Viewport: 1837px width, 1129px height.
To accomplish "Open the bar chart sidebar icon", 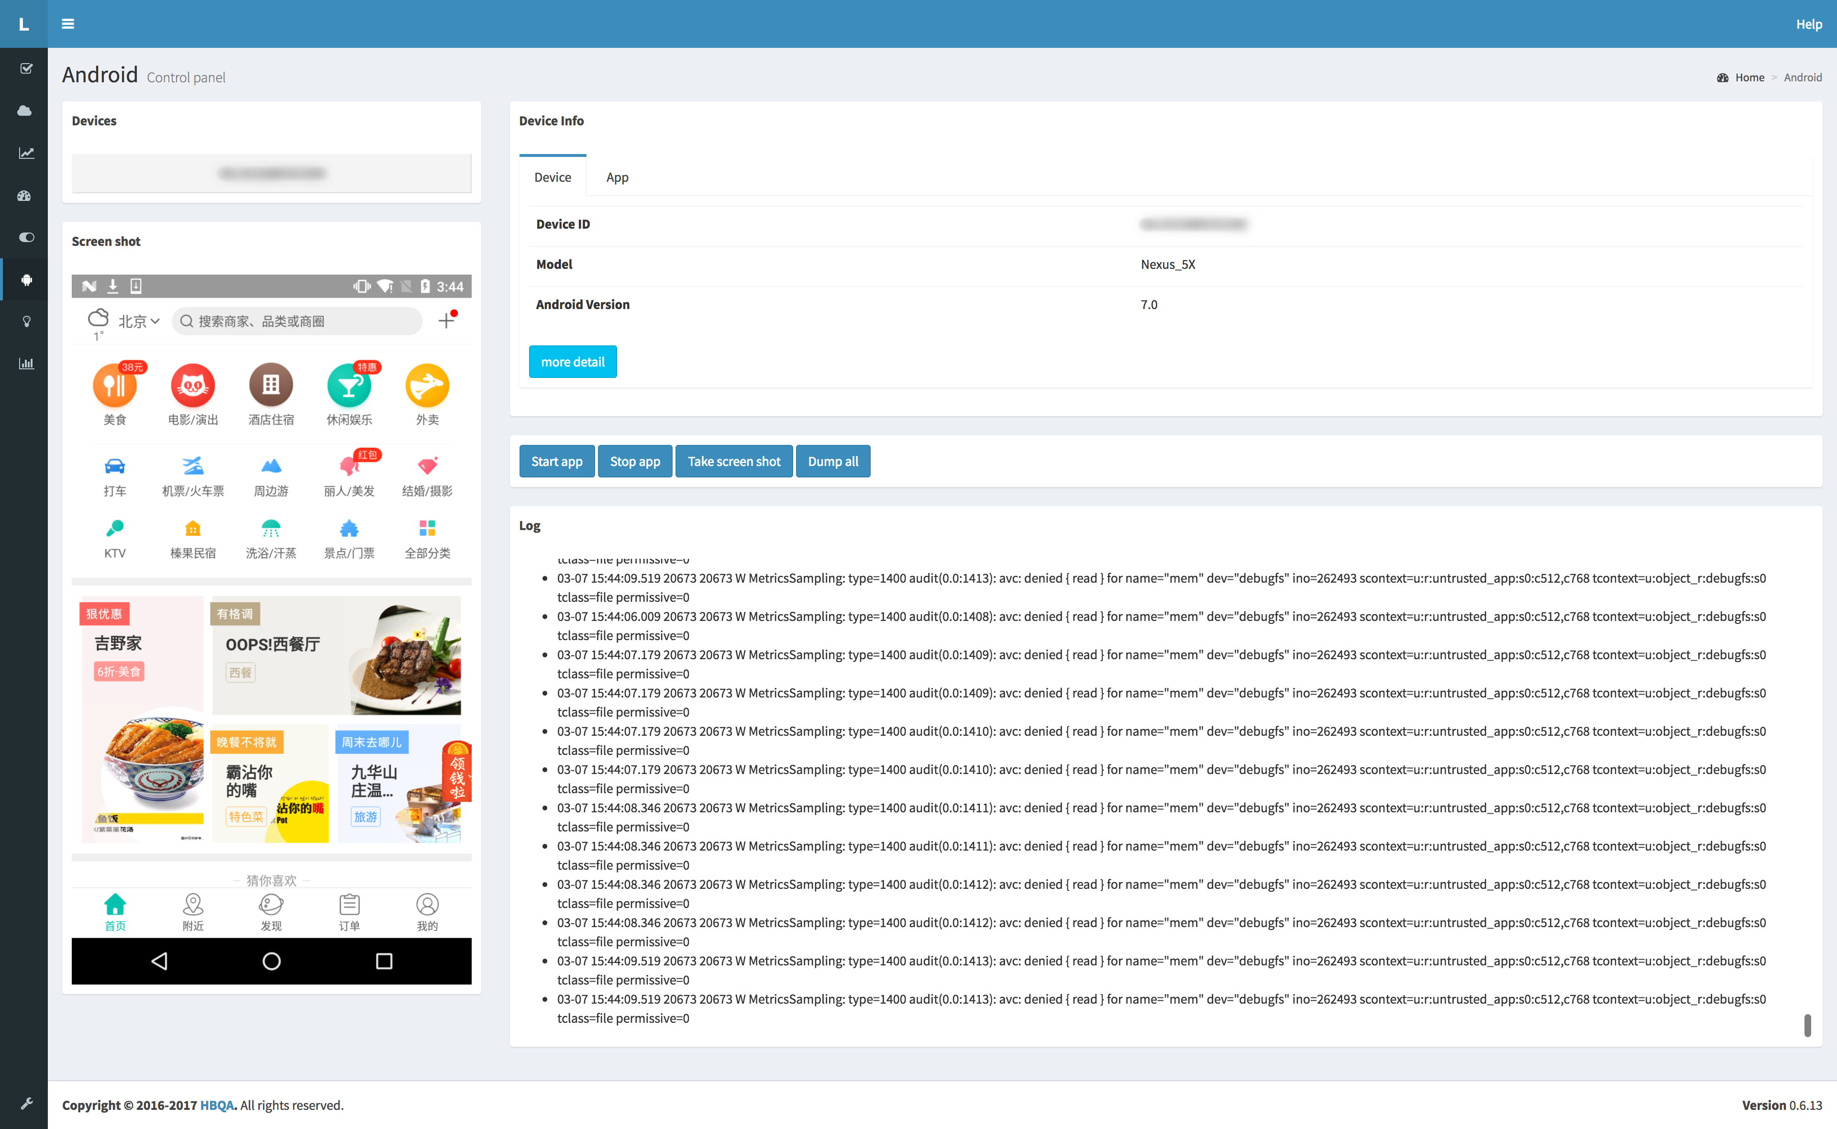I will click(26, 364).
